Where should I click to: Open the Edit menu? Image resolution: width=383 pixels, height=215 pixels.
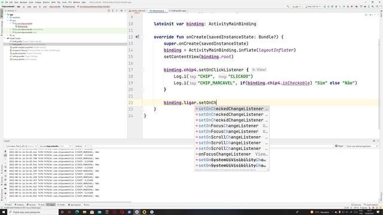pos(11,2)
